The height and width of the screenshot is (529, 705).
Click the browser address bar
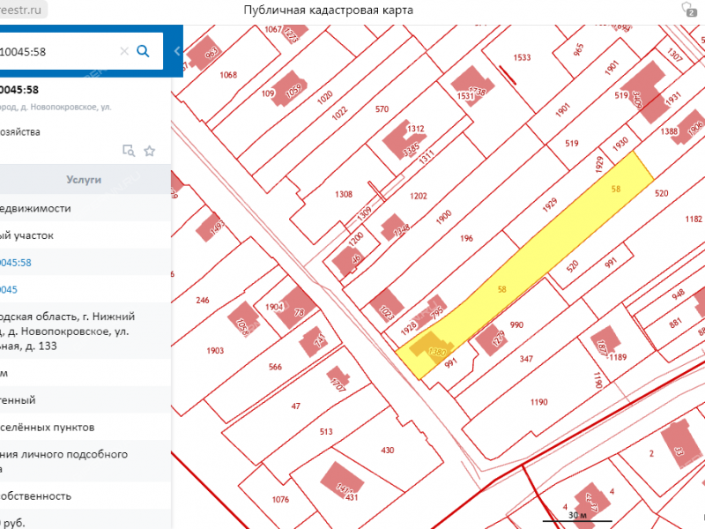pos(26,11)
